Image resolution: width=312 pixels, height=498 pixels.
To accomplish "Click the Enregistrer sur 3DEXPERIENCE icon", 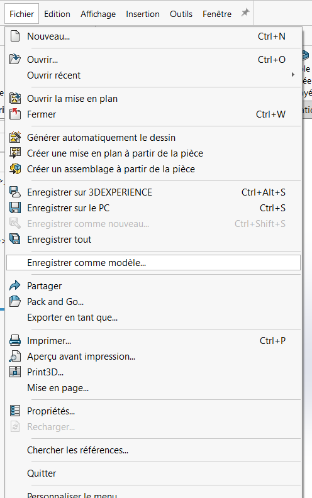I will click(x=15, y=192).
